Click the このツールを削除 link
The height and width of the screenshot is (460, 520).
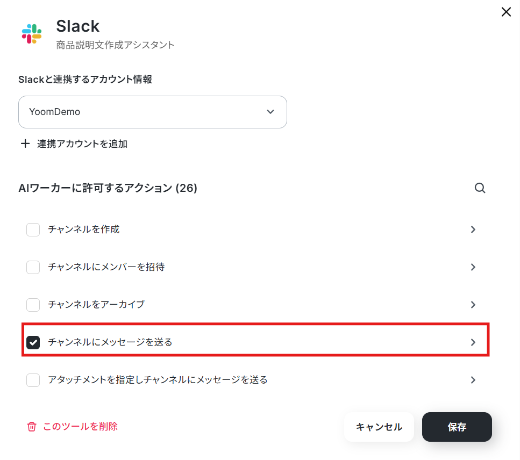[80, 427]
